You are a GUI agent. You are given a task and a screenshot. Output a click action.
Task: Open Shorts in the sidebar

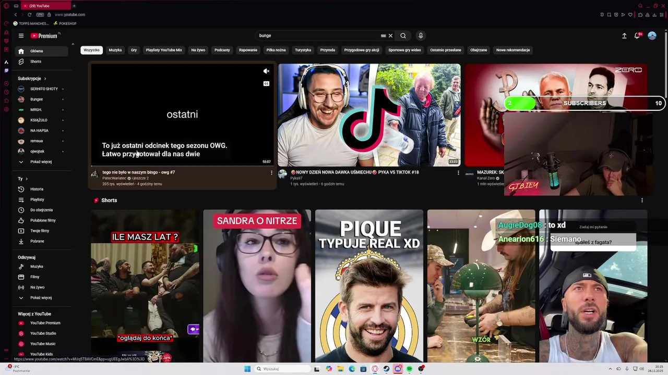41,61
